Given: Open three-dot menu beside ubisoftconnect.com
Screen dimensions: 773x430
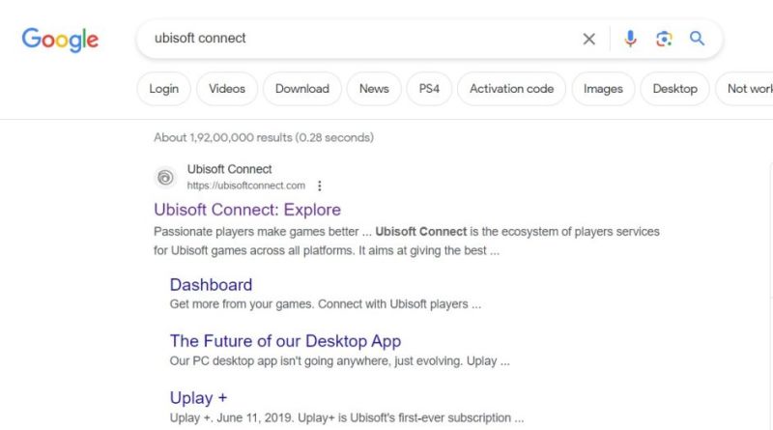Looking at the screenshot, I should pyautogui.click(x=320, y=186).
